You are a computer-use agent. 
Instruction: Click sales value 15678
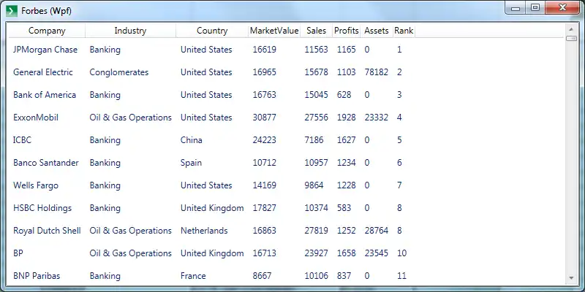[x=317, y=72]
